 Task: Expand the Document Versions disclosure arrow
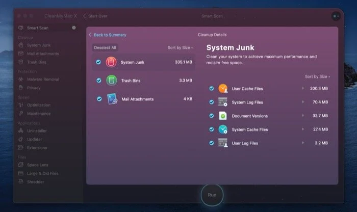pos(303,116)
